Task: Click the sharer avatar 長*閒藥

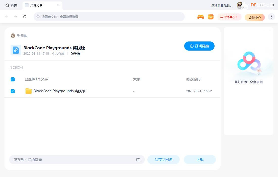Action: [x=13, y=36]
